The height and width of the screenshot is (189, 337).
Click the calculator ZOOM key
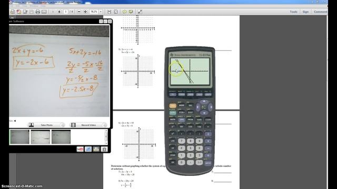[190, 94]
